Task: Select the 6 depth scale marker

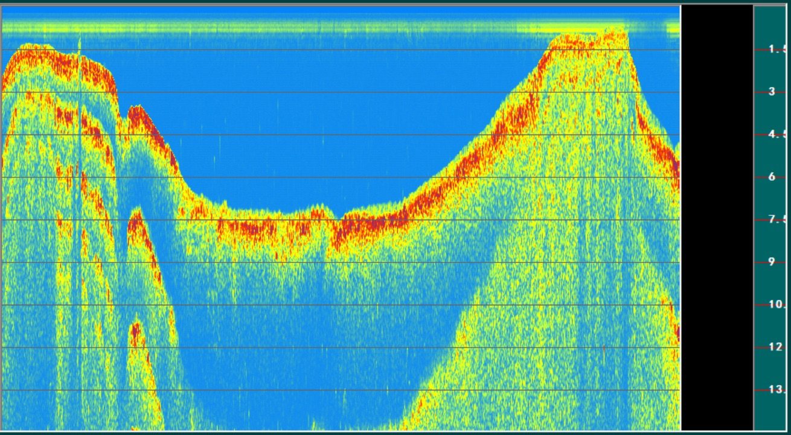Action: [773, 177]
